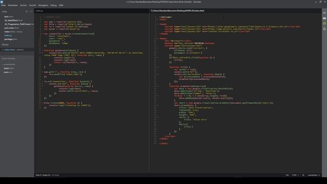This screenshot has width=327, height=184.
Task: Collapse the drawChart function fold arrow
Action: click(158, 86)
